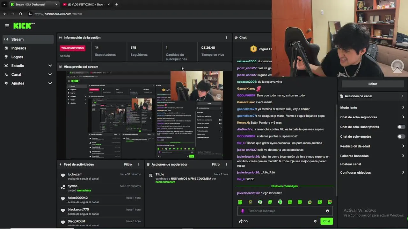Switch to the VLOG FESTICOMIC browser tab
408x229 pixels.
(x=86, y=4)
